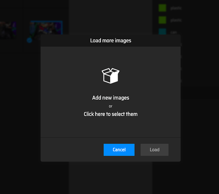Image resolution: width=219 pixels, height=194 pixels.
Task: Click the teal color swatch beside 'can'
Action: 162,31
